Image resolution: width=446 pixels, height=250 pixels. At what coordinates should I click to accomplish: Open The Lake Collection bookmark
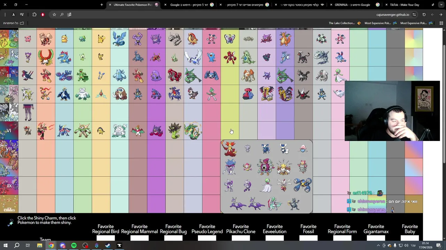345,23
